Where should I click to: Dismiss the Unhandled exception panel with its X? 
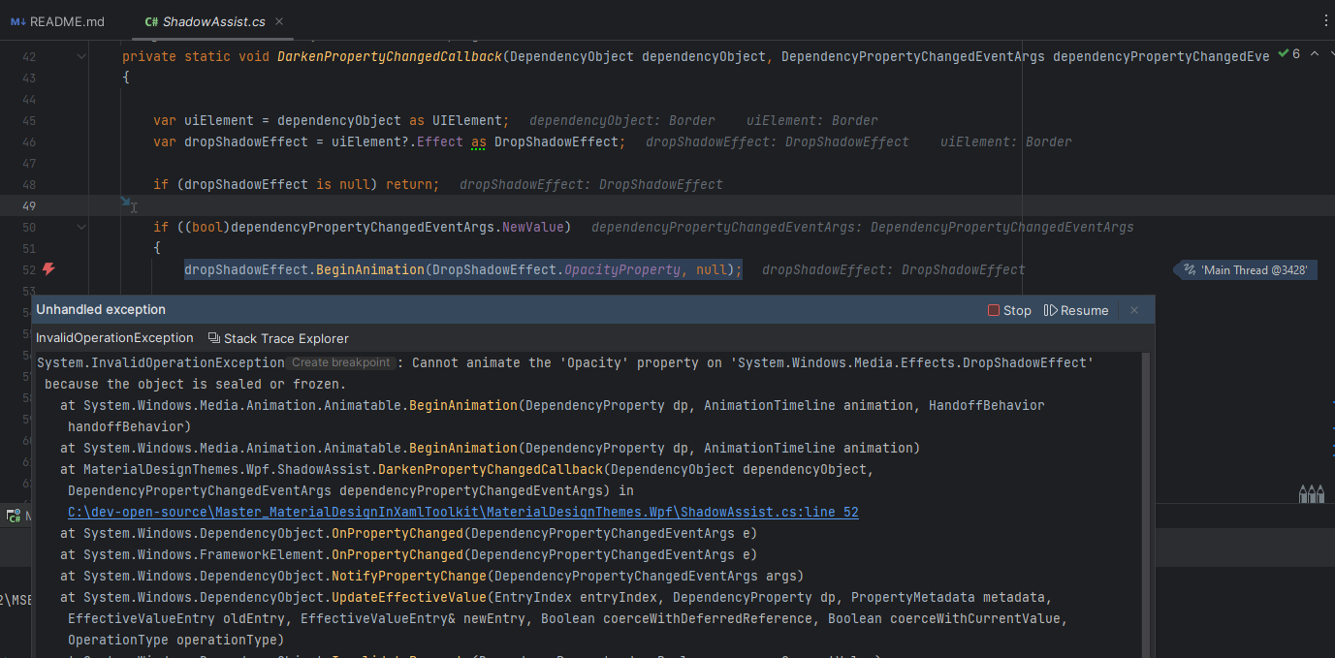click(x=1133, y=310)
